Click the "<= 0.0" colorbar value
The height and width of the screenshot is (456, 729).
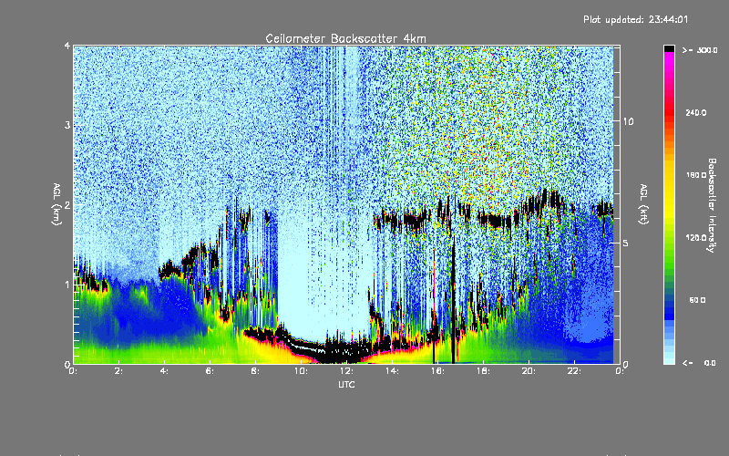(700, 363)
